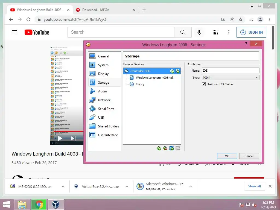The image size is (280, 210).
Task: Confirm settings with the OK button
Action: click(227, 156)
